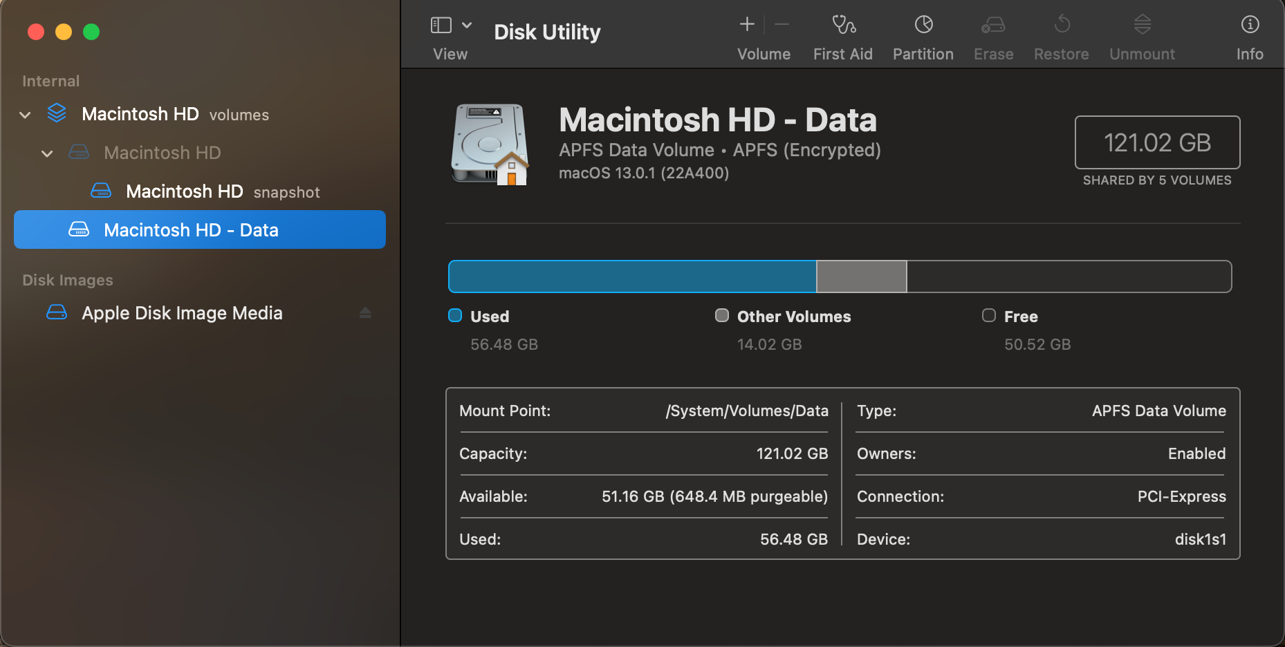Click the Disk Images sidebar section header
Viewport: 1285px width, 647px height.
pyautogui.click(x=68, y=280)
